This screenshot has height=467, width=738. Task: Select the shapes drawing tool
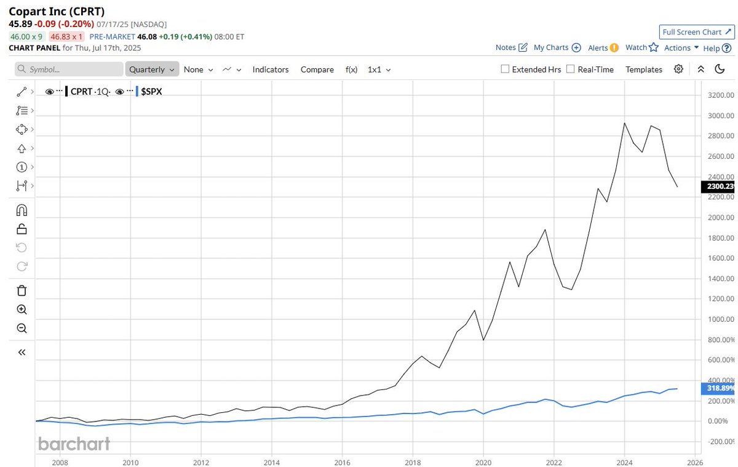coord(22,129)
